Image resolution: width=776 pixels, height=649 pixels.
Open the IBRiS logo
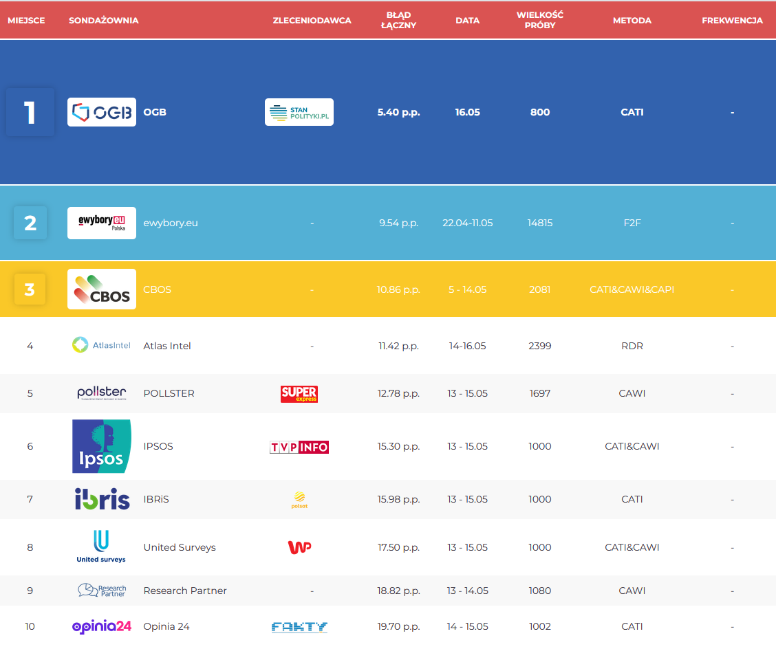[102, 499]
